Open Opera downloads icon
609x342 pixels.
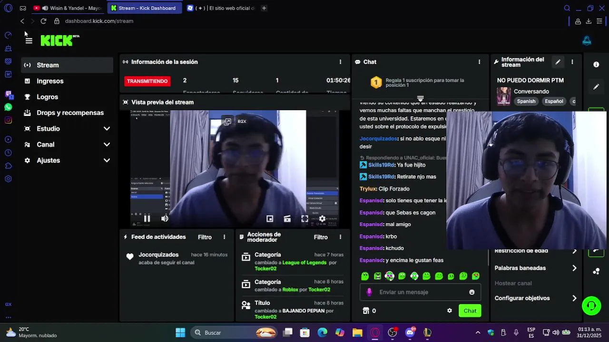(589, 21)
